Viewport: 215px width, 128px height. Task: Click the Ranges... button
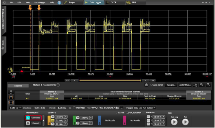click(x=171, y=85)
